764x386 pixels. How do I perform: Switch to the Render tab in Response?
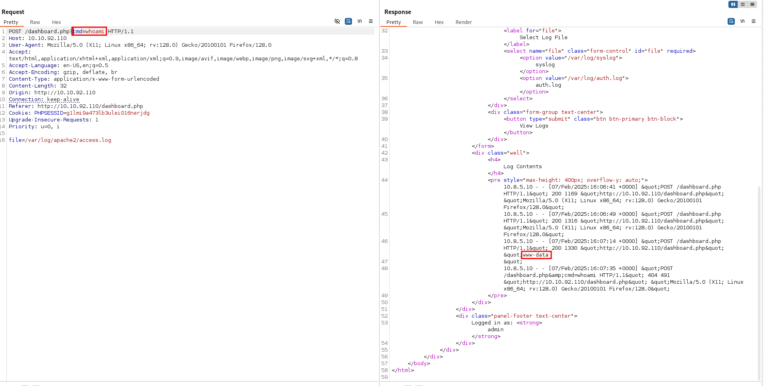click(464, 22)
